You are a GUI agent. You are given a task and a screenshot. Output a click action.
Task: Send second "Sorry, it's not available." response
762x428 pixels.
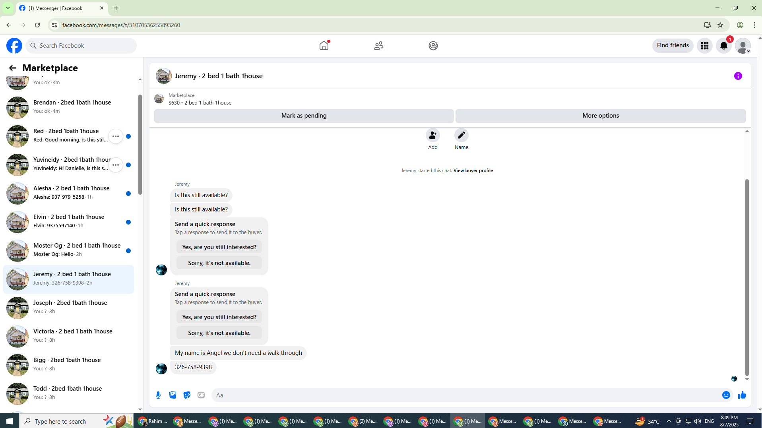(x=219, y=333)
